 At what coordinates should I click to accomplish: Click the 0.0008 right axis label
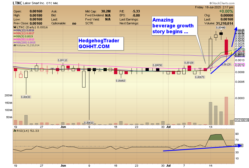click(x=240, y=72)
